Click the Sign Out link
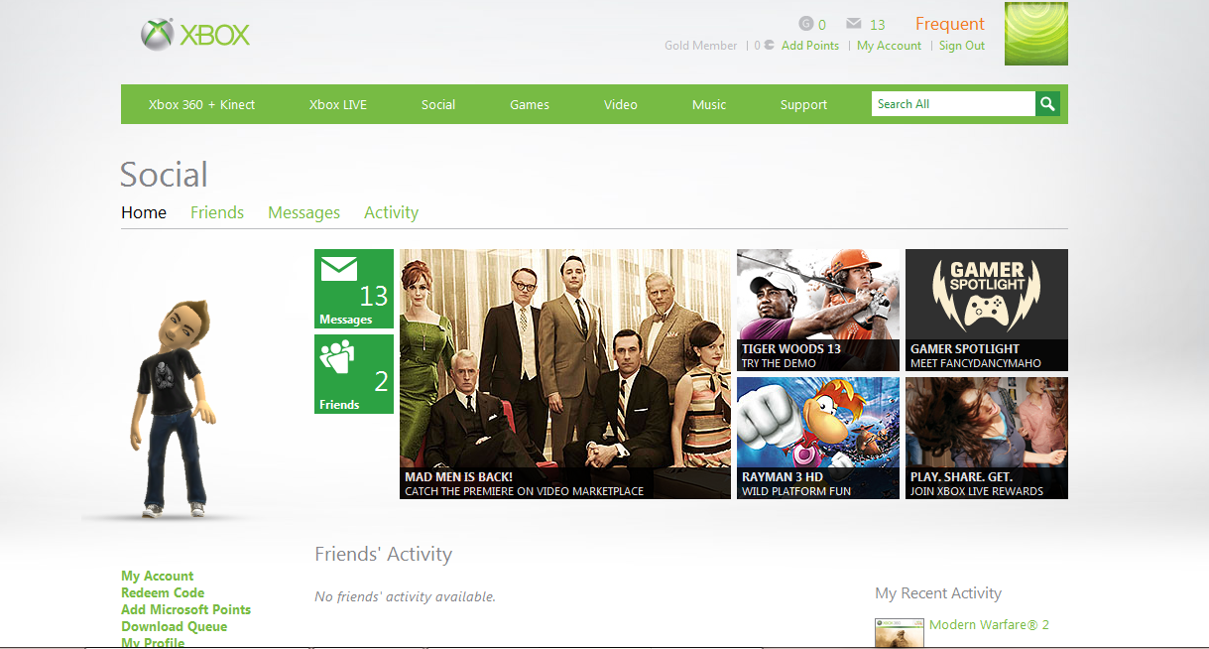This screenshot has width=1209, height=649. tap(962, 46)
